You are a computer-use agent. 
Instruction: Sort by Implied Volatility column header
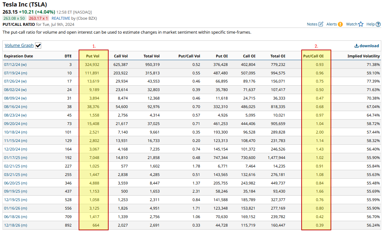pos(364,56)
